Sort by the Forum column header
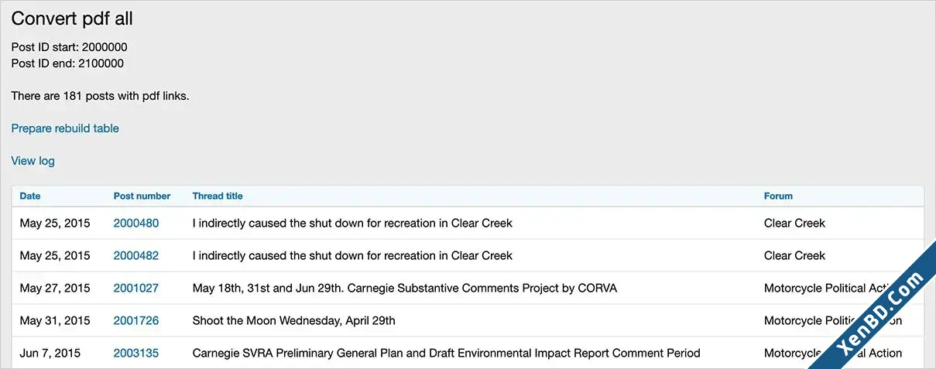 [x=778, y=196]
